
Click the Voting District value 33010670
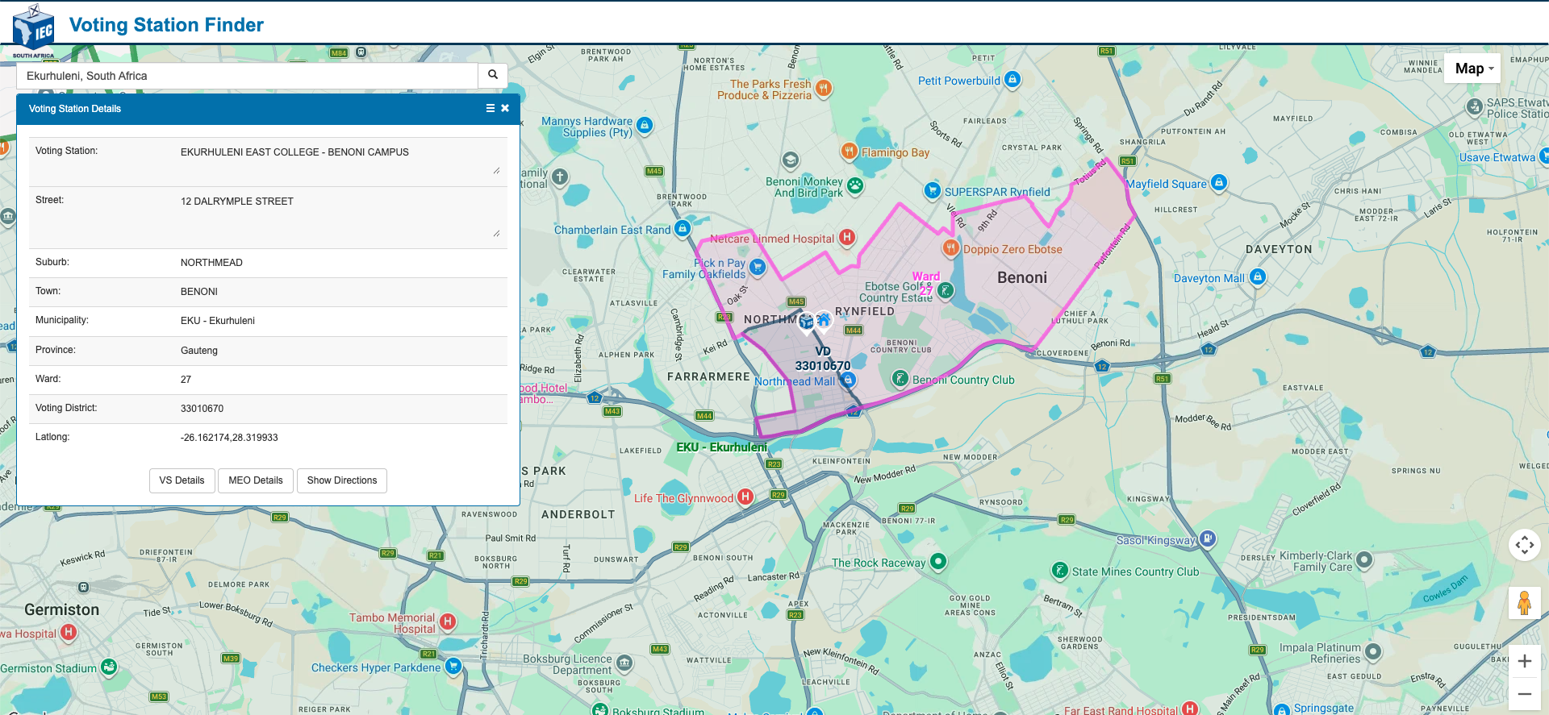[202, 409]
